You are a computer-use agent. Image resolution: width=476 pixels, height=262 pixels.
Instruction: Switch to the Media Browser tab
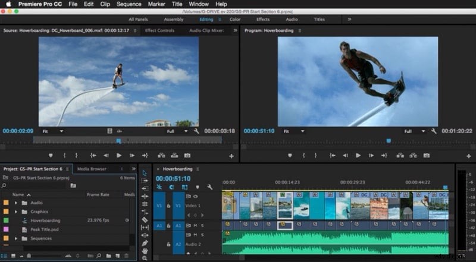click(92, 169)
